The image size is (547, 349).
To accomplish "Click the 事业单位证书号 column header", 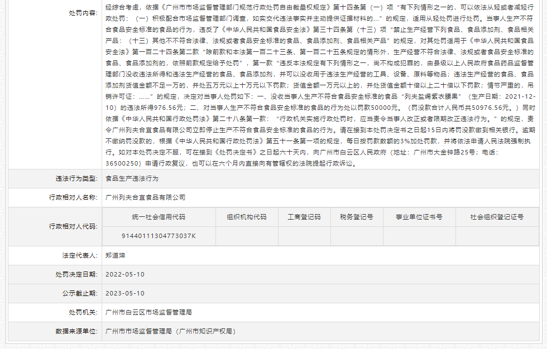I will pos(419,217).
